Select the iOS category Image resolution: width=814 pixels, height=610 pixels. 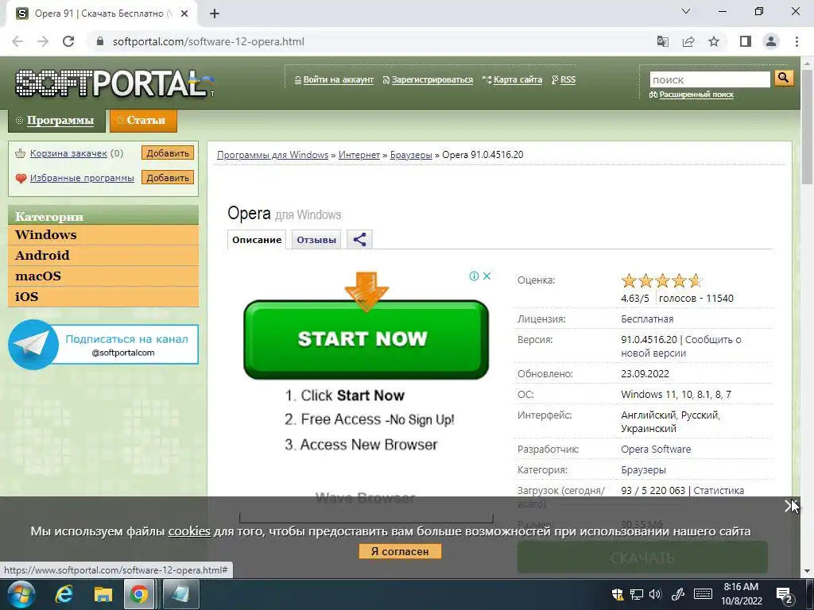point(103,297)
